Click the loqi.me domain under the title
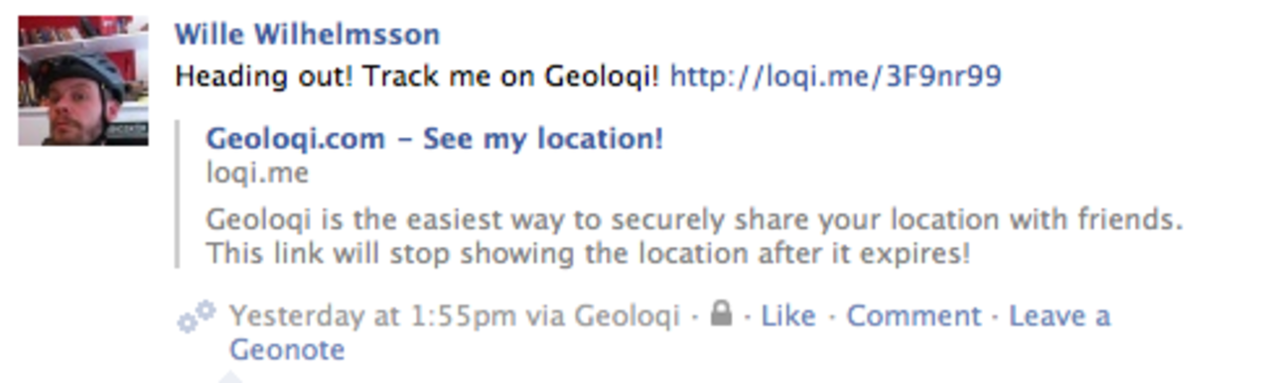 [257, 174]
